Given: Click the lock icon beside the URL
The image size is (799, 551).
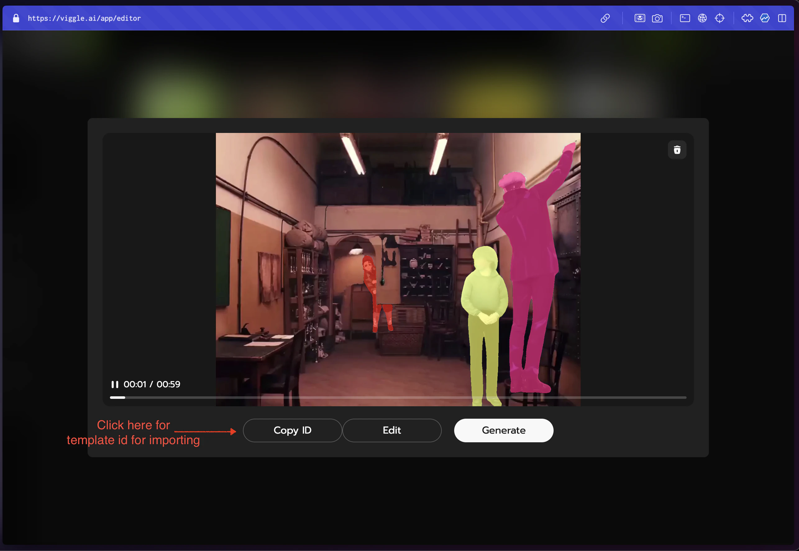Looking at the screenshot, I should (x=16, y=18).
